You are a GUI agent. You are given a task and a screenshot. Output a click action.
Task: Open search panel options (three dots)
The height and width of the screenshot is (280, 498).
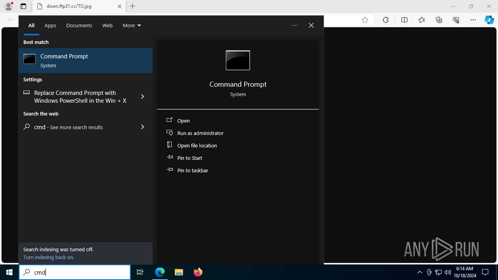295,25
